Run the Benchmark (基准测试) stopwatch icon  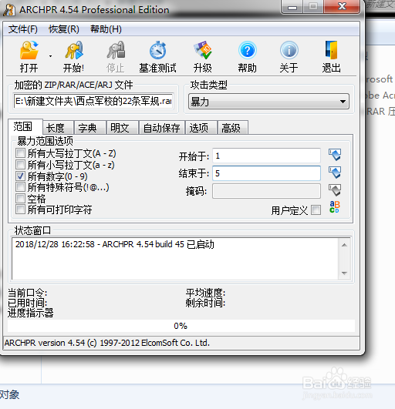(158, 50)
